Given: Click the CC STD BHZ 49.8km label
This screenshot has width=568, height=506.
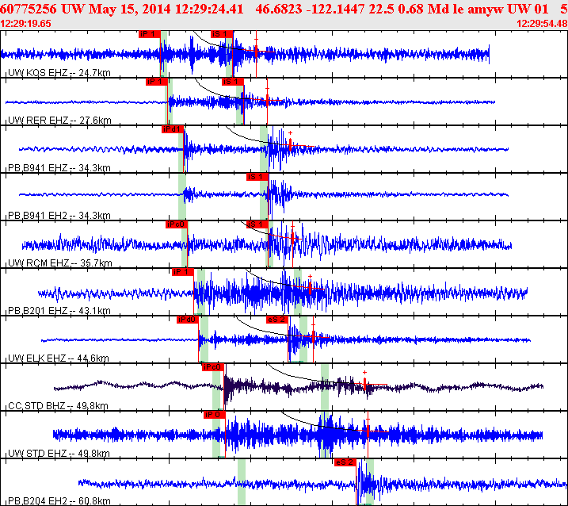Looking at the screenshot, I should (x=58, y=405).
